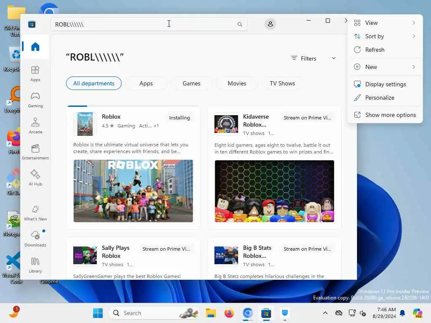The width and height of the screenshot is (431, 323).
Task: Click the Installing button for Roblox
Action: (x=179, y=118)
